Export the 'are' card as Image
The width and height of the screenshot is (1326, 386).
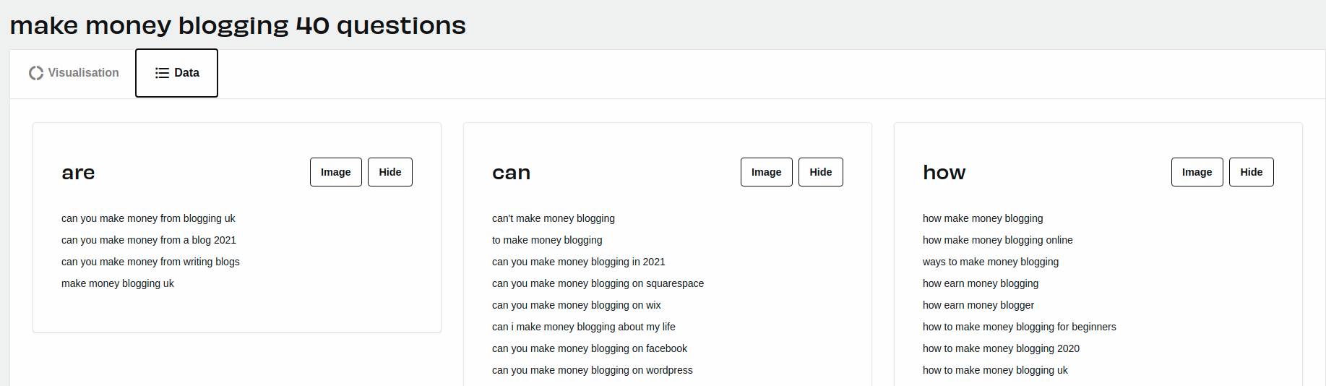pos(336,172)
